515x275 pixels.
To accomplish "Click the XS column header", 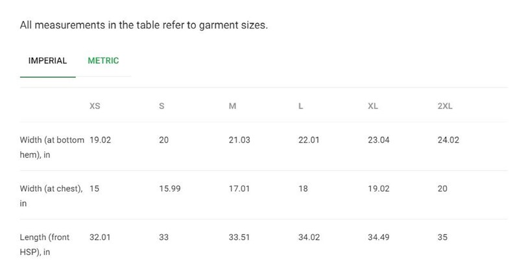I will (95, 106).
